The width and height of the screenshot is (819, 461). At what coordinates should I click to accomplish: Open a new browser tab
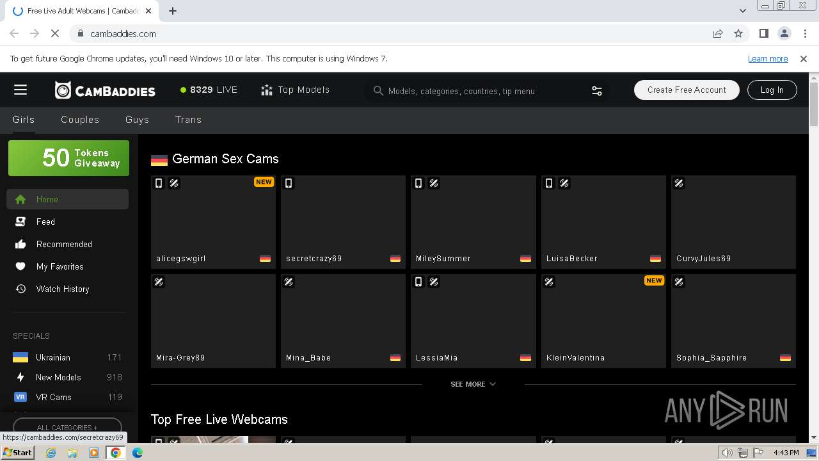point(173,11)
